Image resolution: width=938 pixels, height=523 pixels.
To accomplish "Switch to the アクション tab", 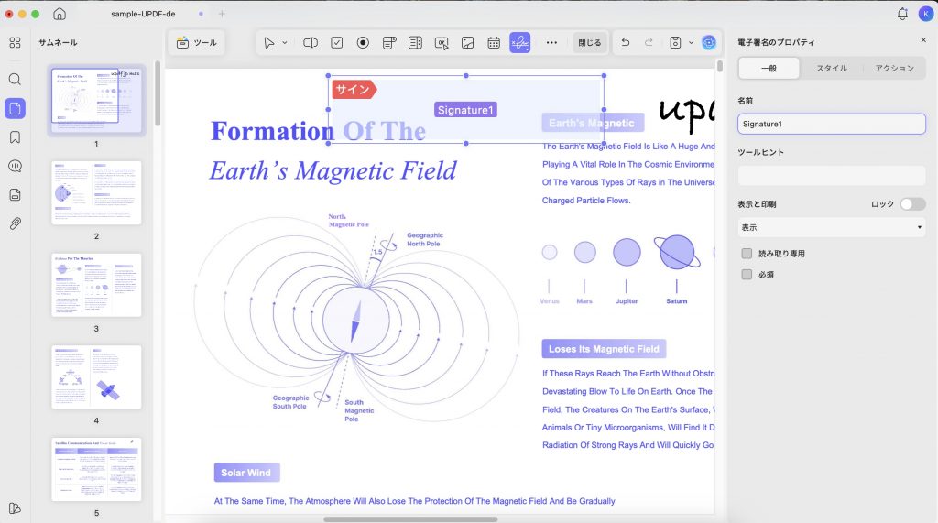I will coord(894,68).
